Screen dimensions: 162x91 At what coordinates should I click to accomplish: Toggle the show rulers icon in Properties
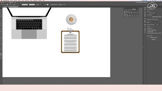pos(153,19)
